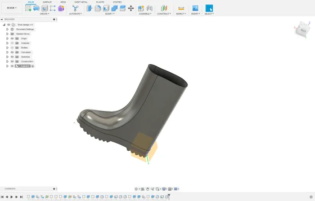Viewport: 315px width, 201px height.
Task: Toggle eye of the highlighted component row
Action: click(12, 66)
